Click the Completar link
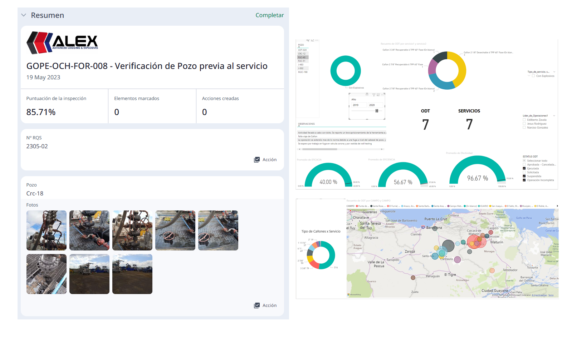 269,15
